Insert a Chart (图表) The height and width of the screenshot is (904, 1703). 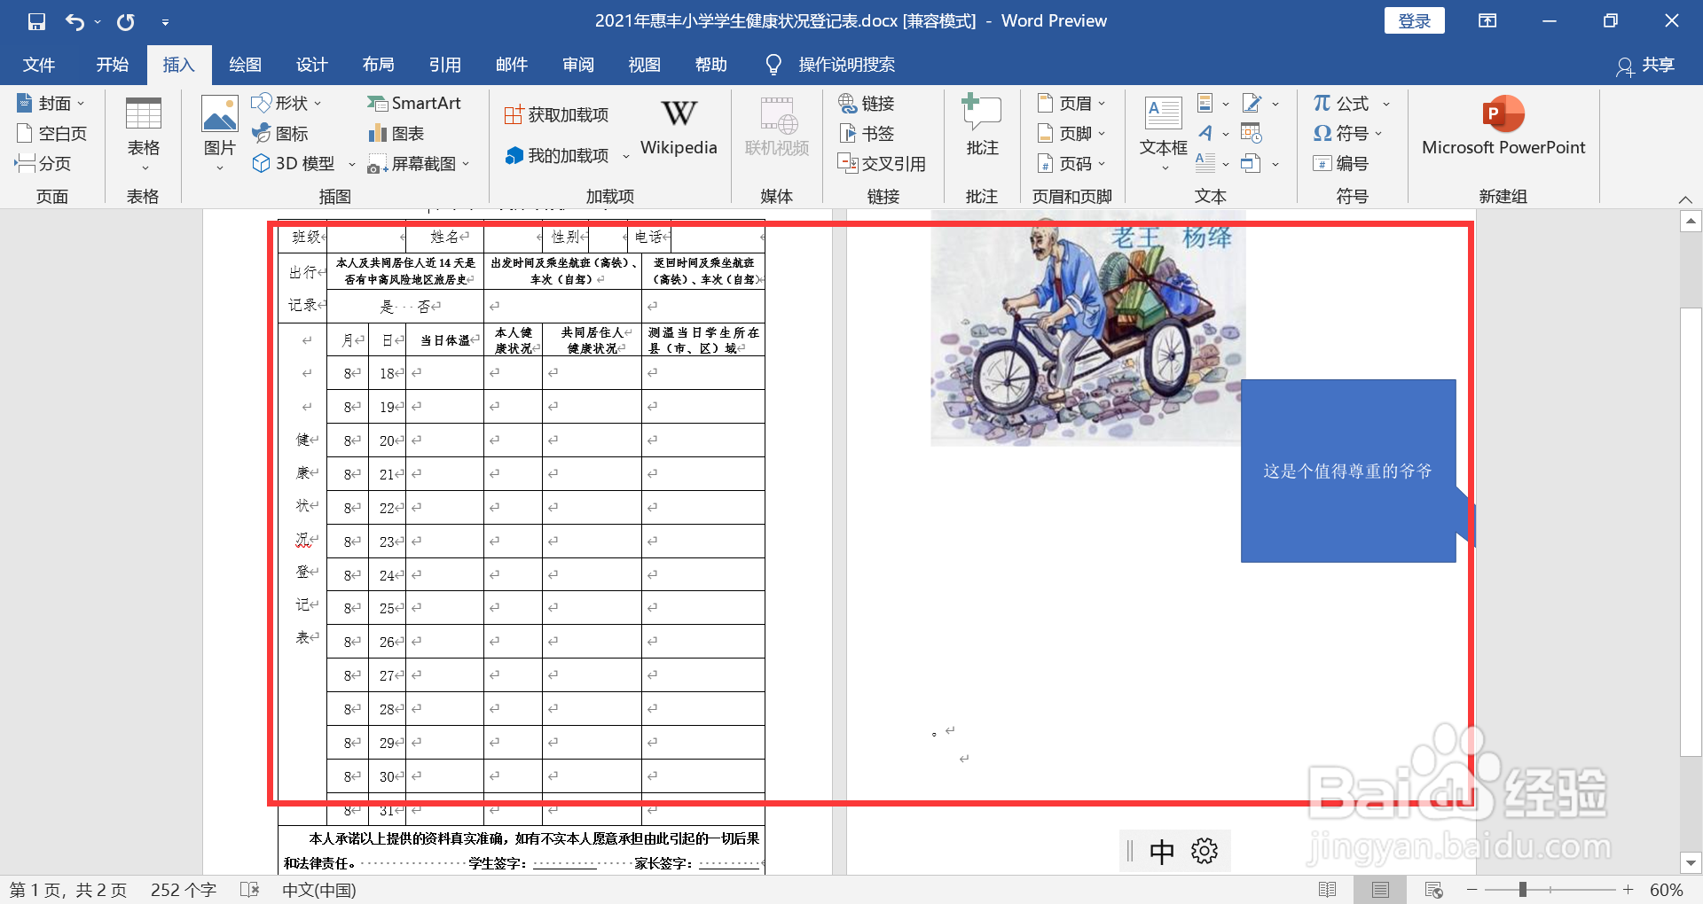click(x=396, y=133)
